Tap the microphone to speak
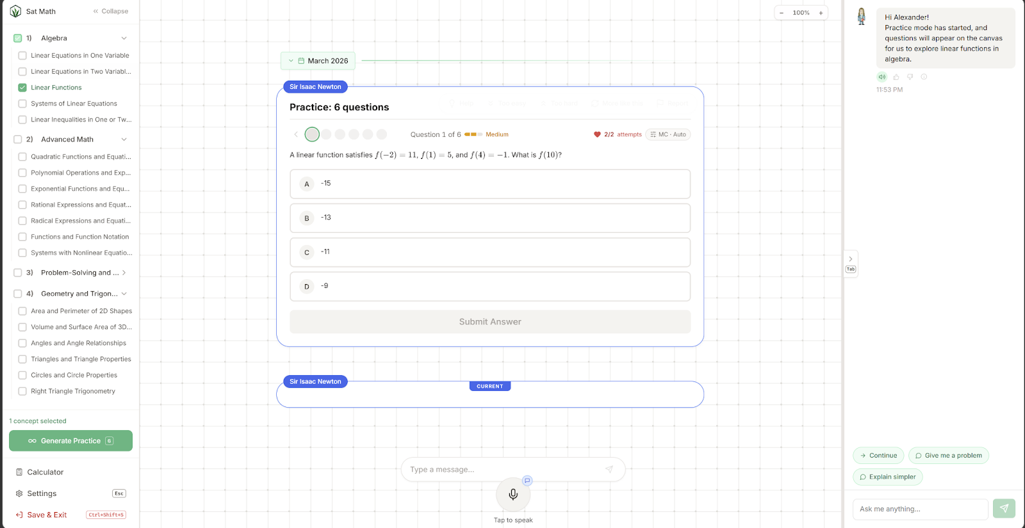1025x528 pixels. (513, 494)
